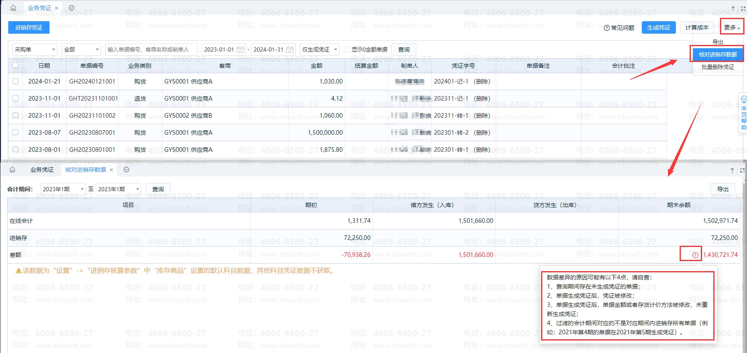747x353 pixels.
Task: Open the start date calendar icon
Action: click(240, 49)
